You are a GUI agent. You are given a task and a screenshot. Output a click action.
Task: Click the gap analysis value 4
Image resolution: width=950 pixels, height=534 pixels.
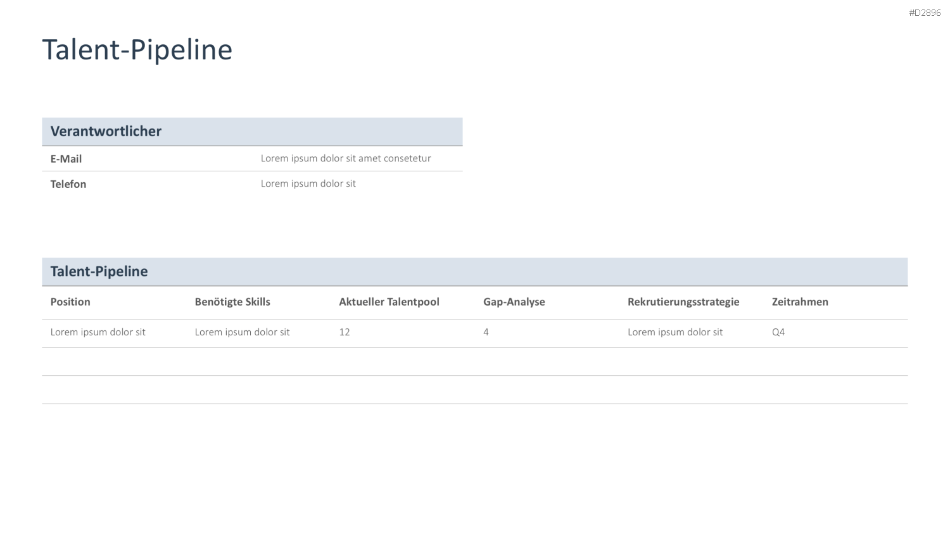click(x=486, y=332)
